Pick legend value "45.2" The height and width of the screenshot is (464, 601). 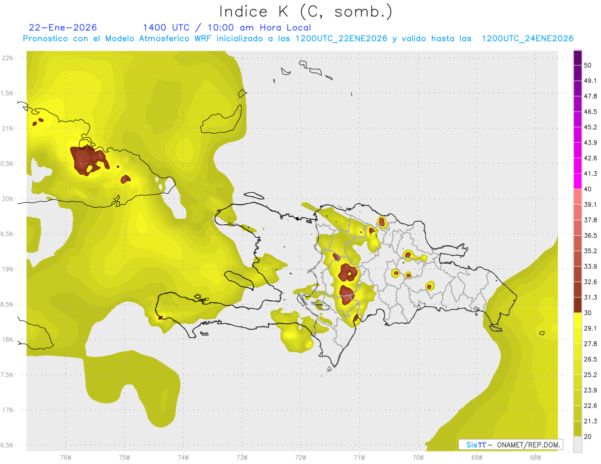click(590, 127)
